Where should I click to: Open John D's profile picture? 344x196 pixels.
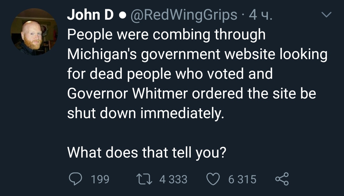coord(34,32)
